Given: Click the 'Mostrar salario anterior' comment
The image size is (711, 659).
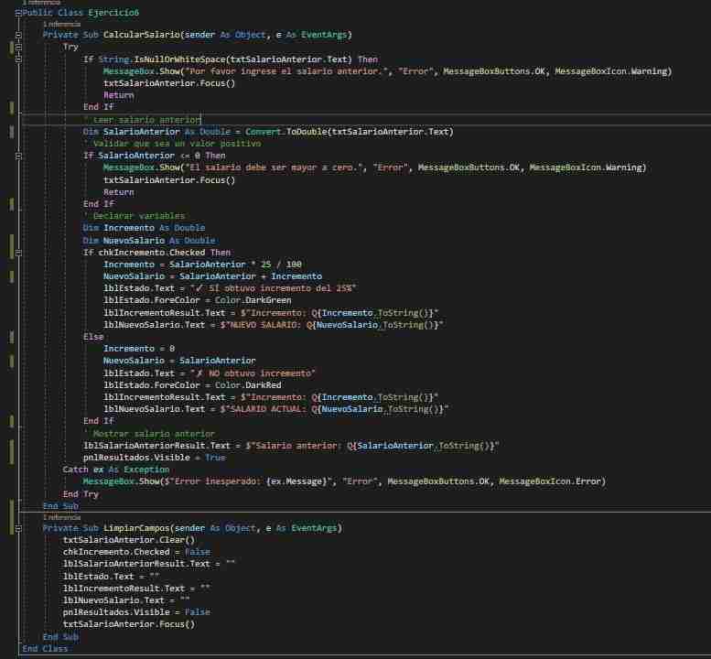Looking at the screenshot, I should tap(149, 433).
